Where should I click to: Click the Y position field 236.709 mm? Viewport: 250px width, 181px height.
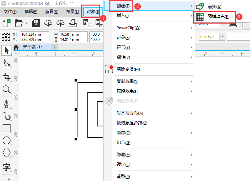coord(34,39)
